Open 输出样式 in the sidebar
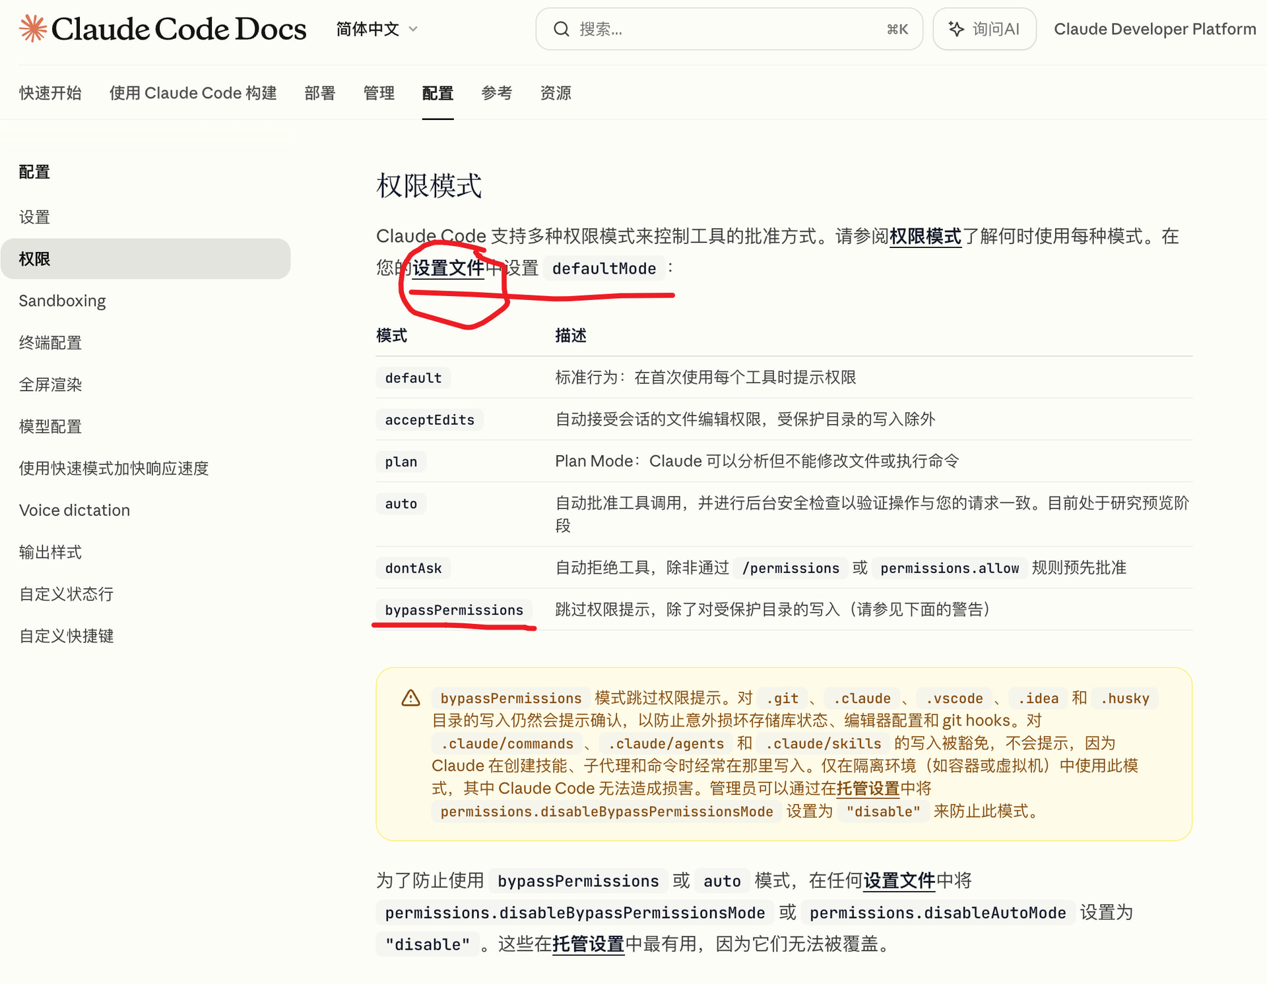 (x=50, y=552)
